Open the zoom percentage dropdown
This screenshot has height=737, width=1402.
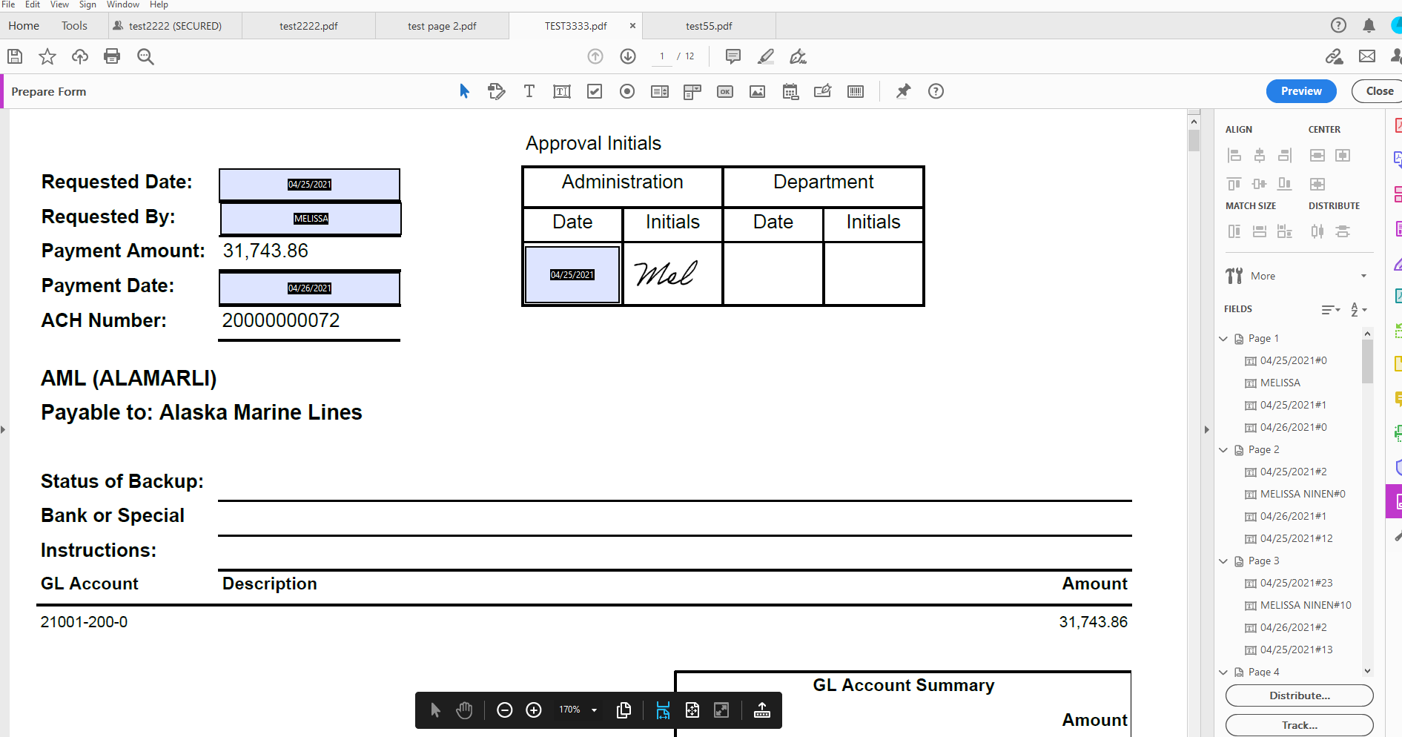tap(593, 710)
